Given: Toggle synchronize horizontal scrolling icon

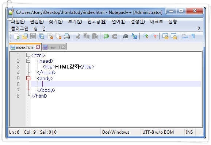Looking at the screenshot, I should click(174, 36).
